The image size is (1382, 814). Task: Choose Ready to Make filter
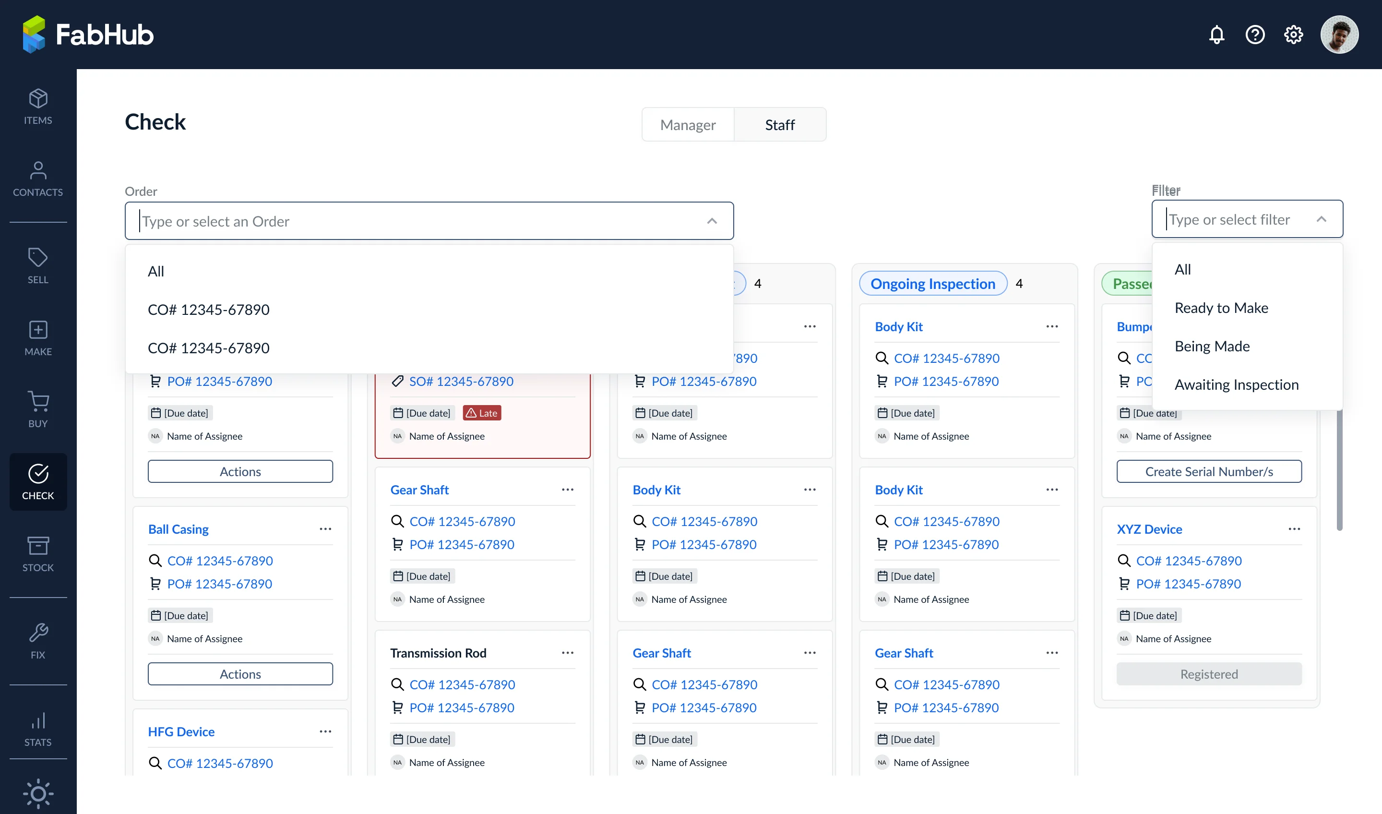coord(1247,308)
